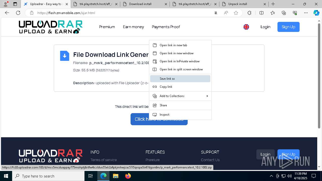Switch to the Uploadrar tab

click(x=46, y=4)
